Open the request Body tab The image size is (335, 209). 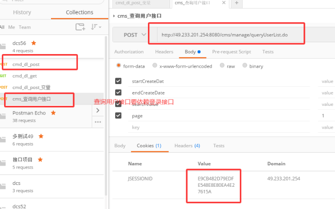tap(193, 52)
